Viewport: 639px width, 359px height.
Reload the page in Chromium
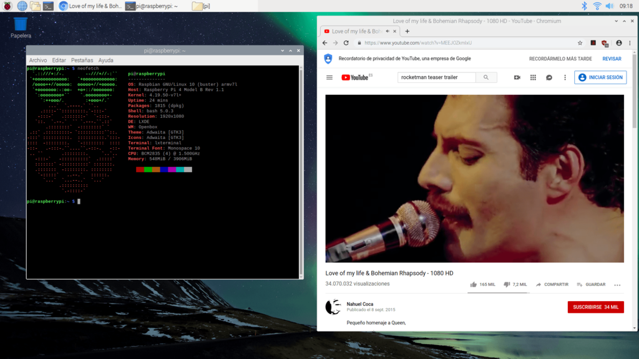pos(346,43)
